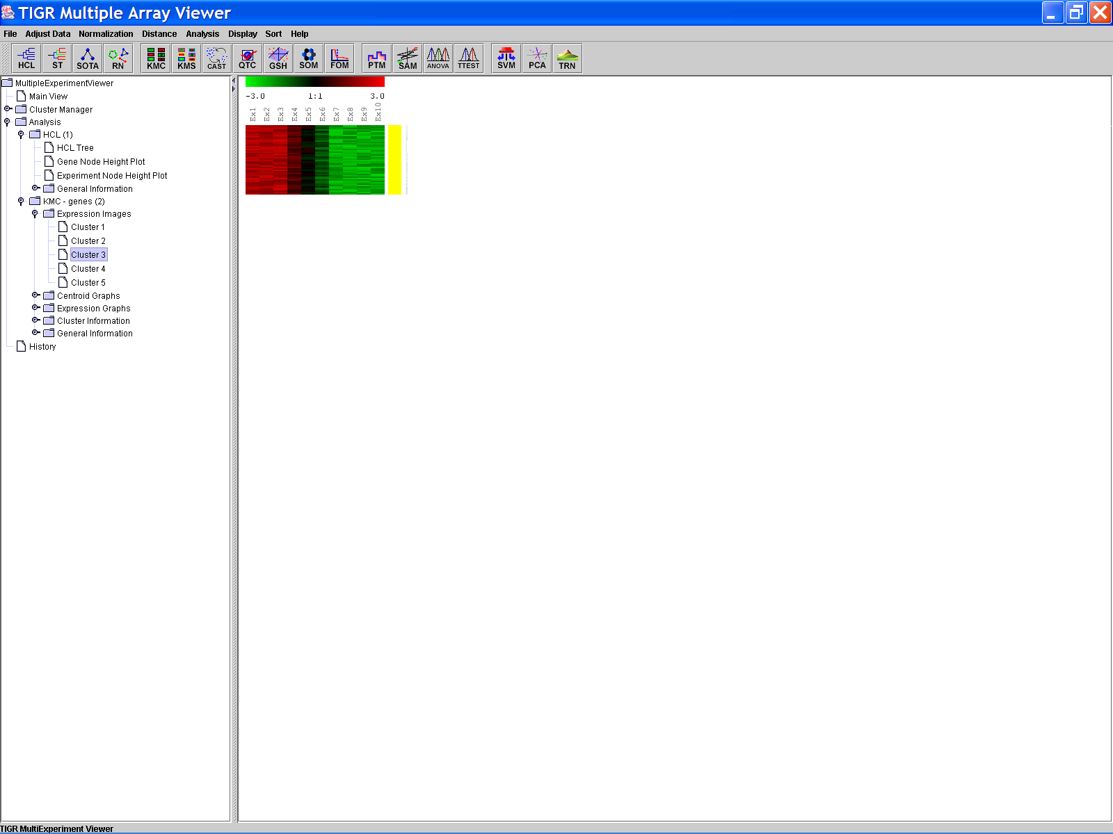
Task: Open the SVM toolbar tool
Action: pyautogui.click(x=506, y=58)
